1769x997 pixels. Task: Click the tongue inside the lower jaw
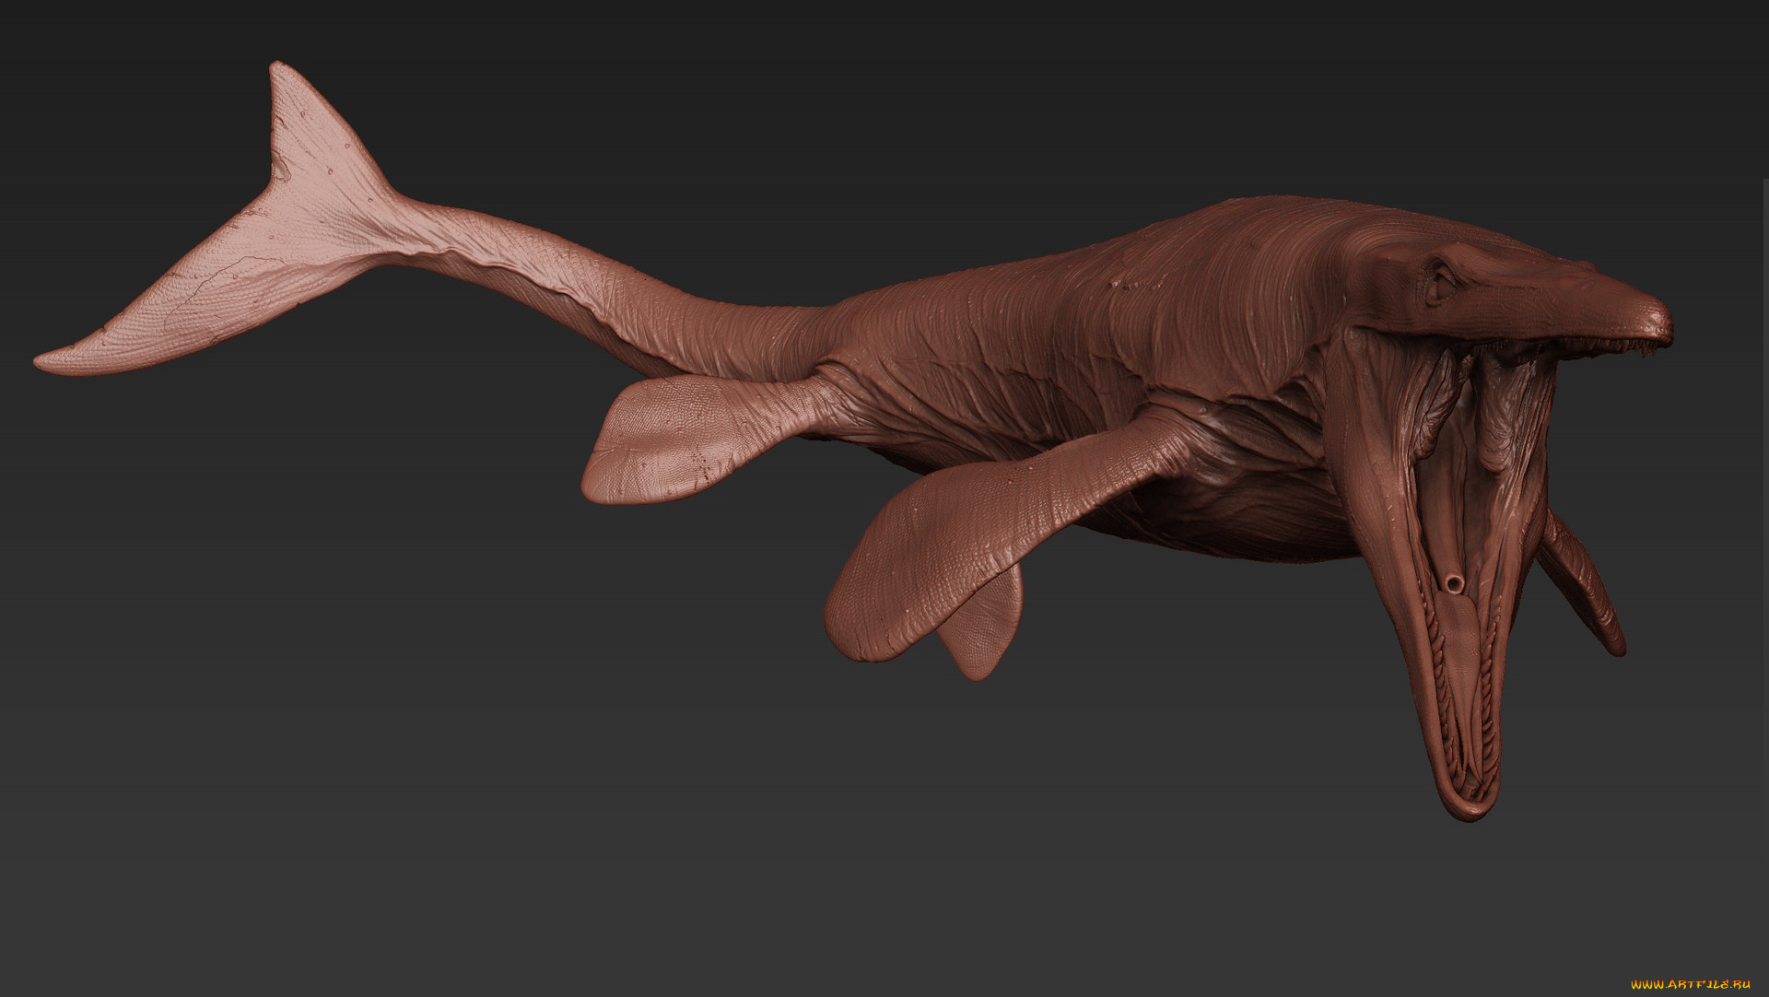tap(1459, 645)
